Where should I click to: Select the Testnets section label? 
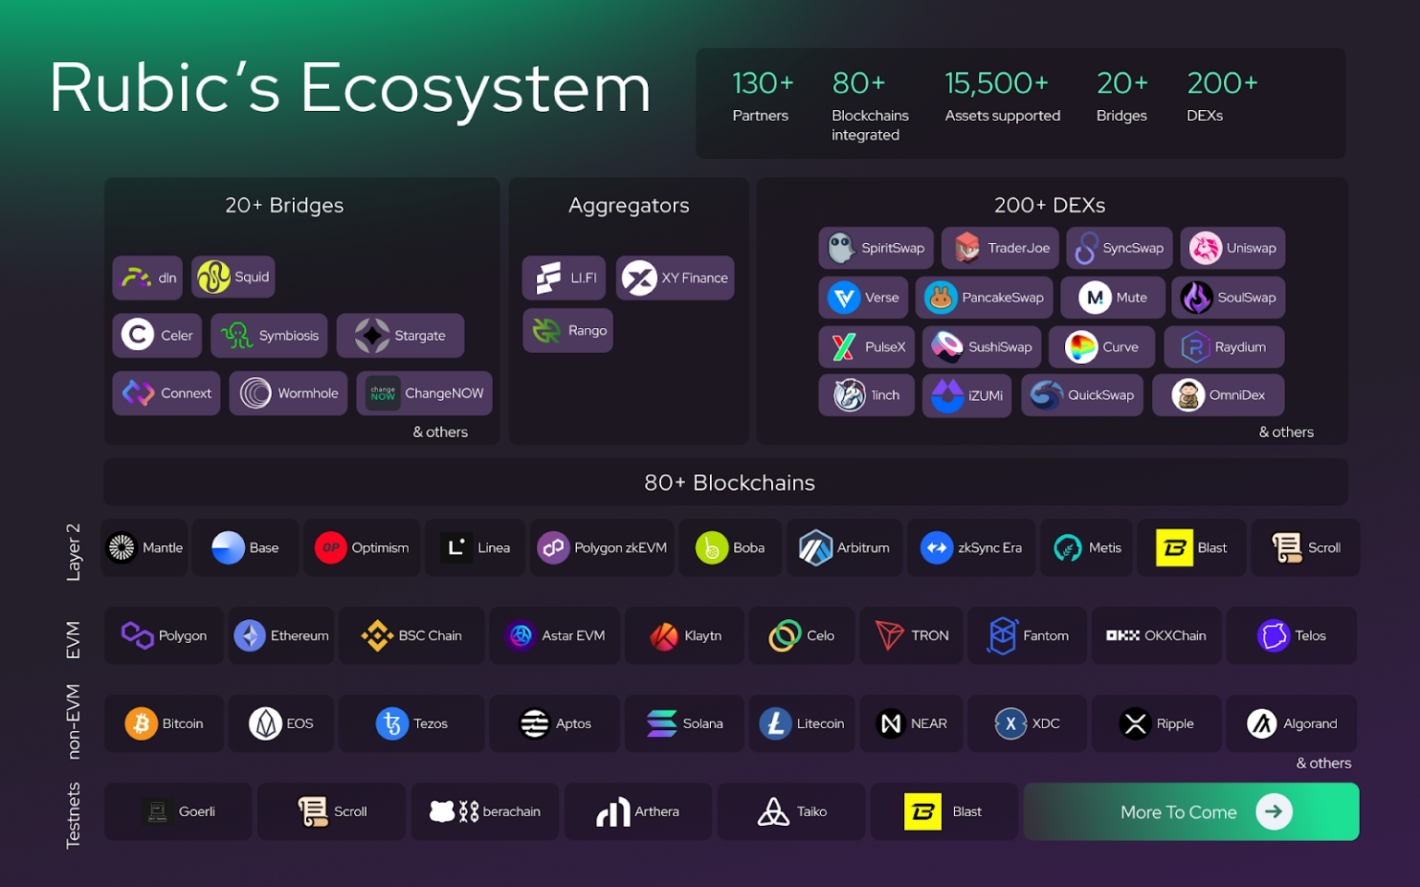[x=74, y=812]
